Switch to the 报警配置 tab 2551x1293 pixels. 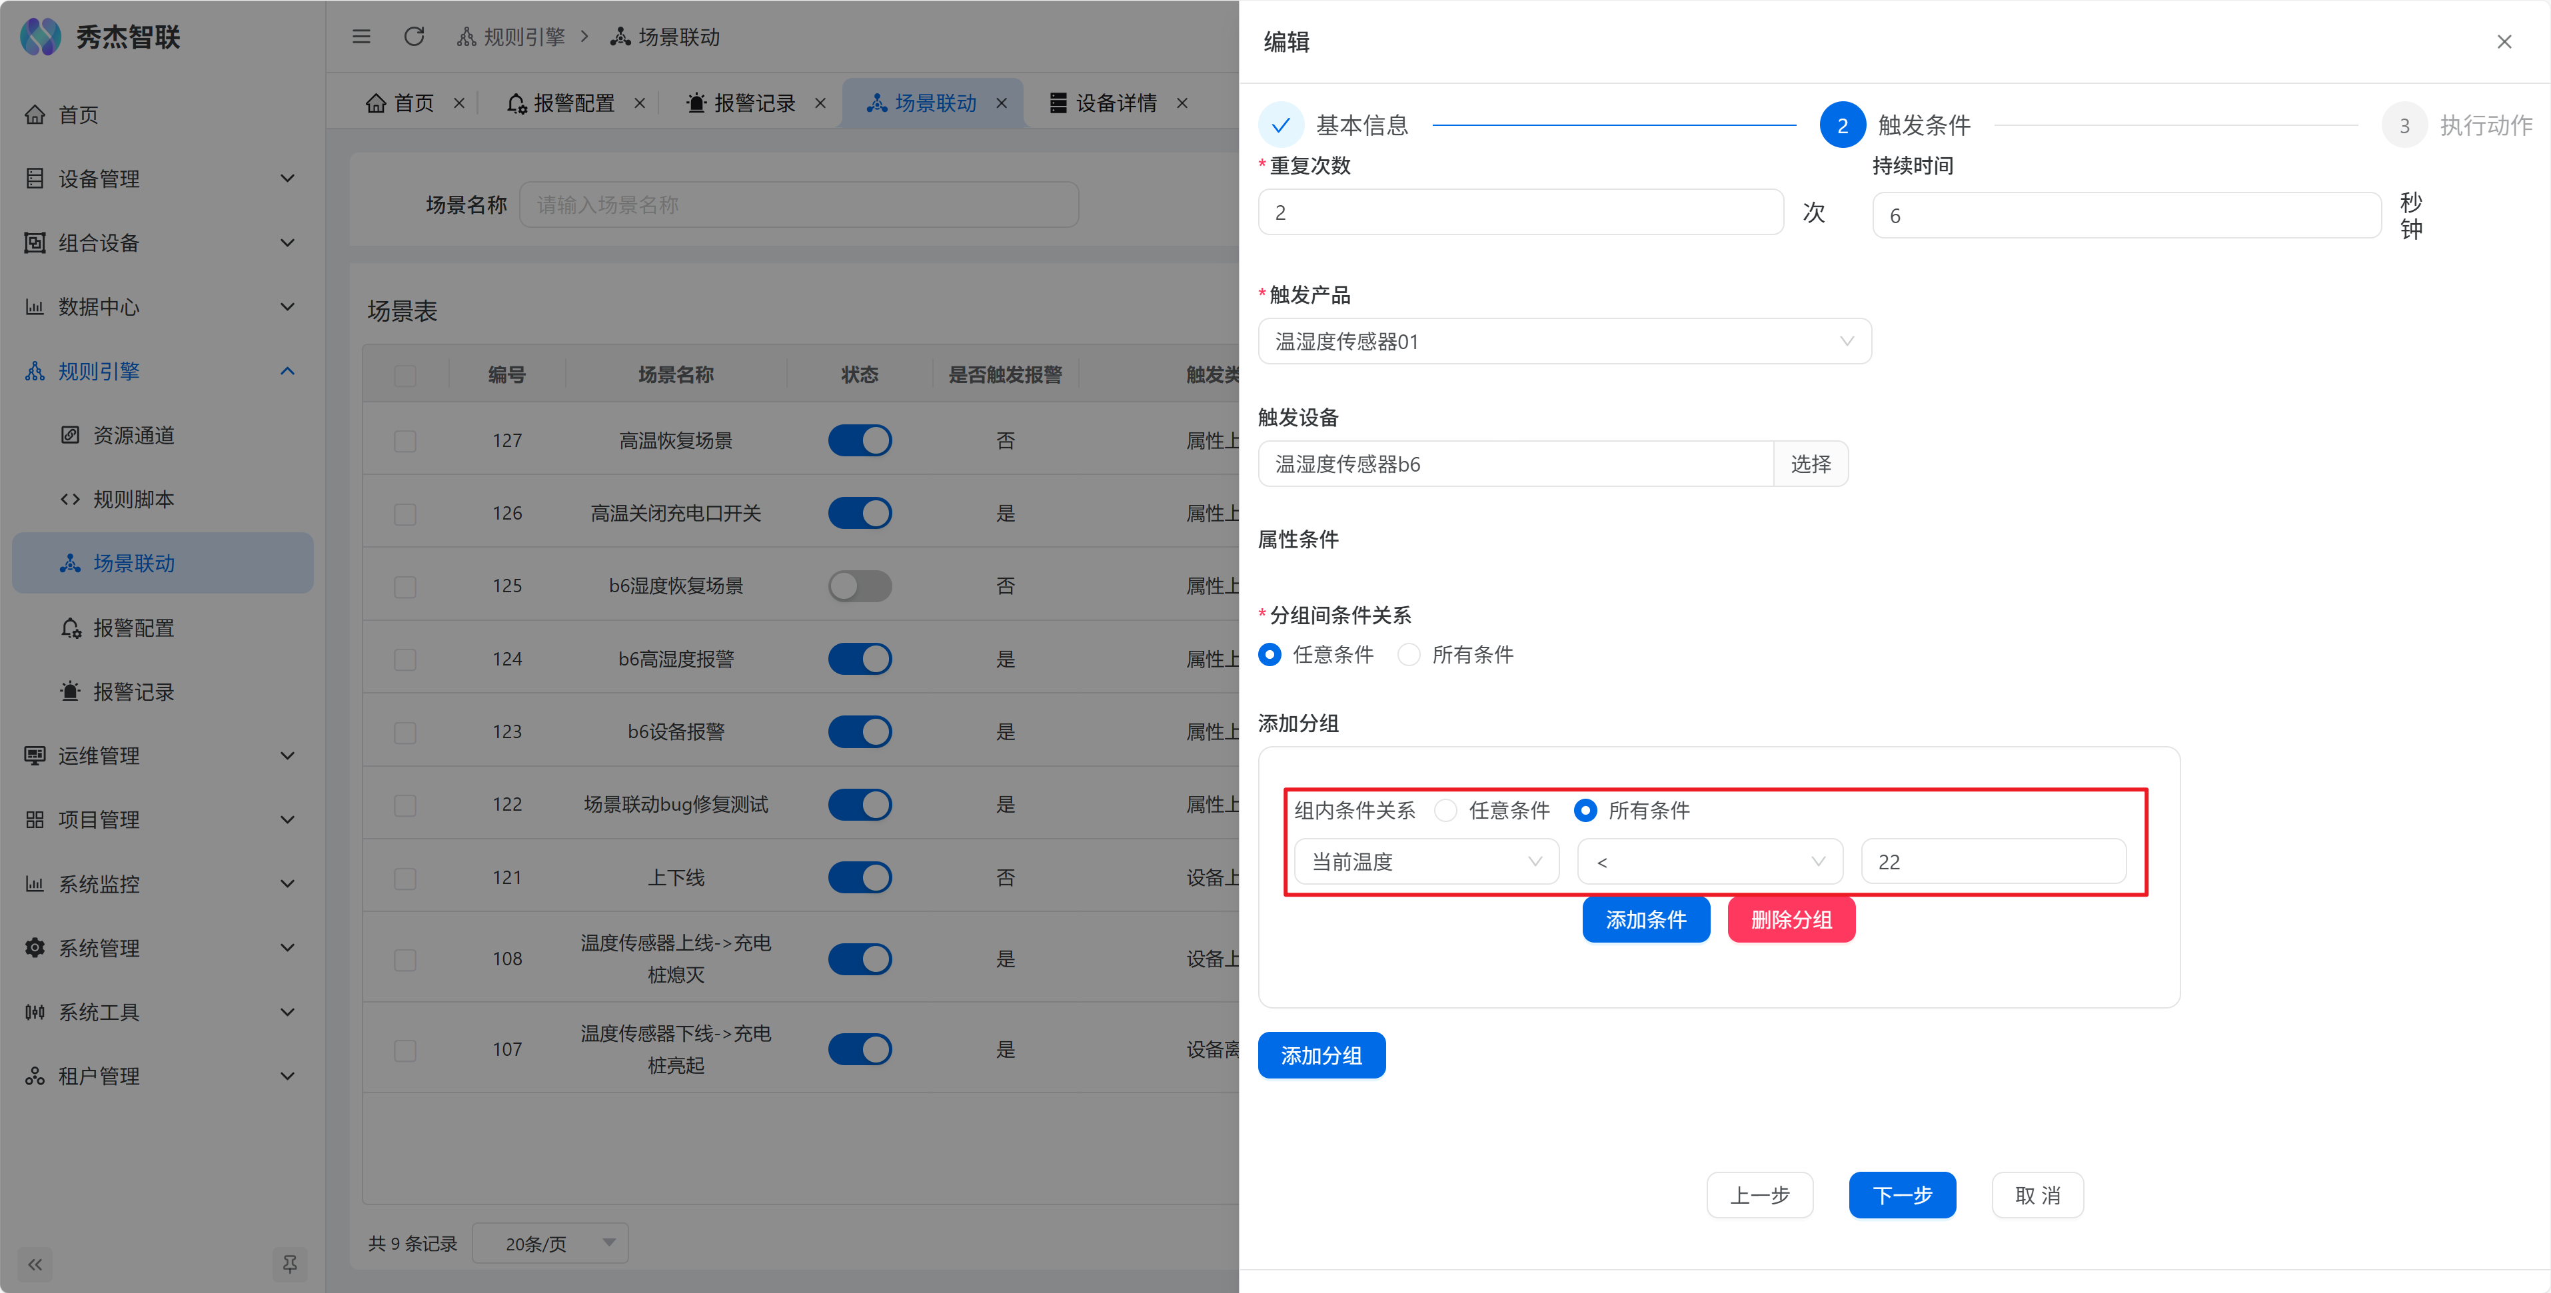point(573,103)
